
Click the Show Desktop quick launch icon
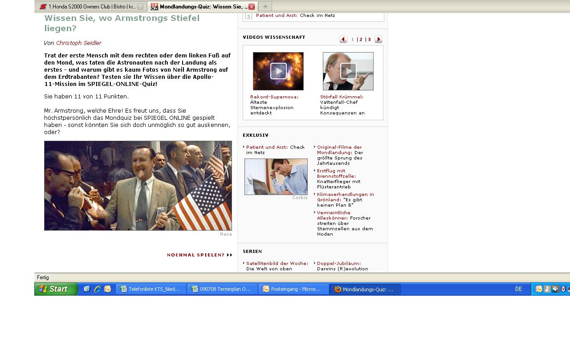coord(87,289)
